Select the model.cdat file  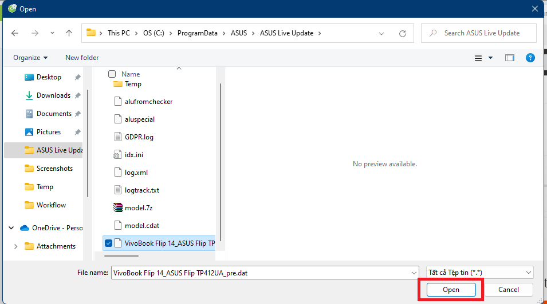[x=142, y=226]
